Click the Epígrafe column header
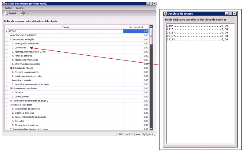This screenshot has height=152, width=246. pos(65,27)
